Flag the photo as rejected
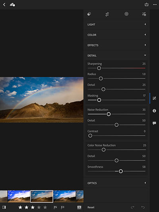Viewport: 159px width, 212px height. click(x=62, y=207)
